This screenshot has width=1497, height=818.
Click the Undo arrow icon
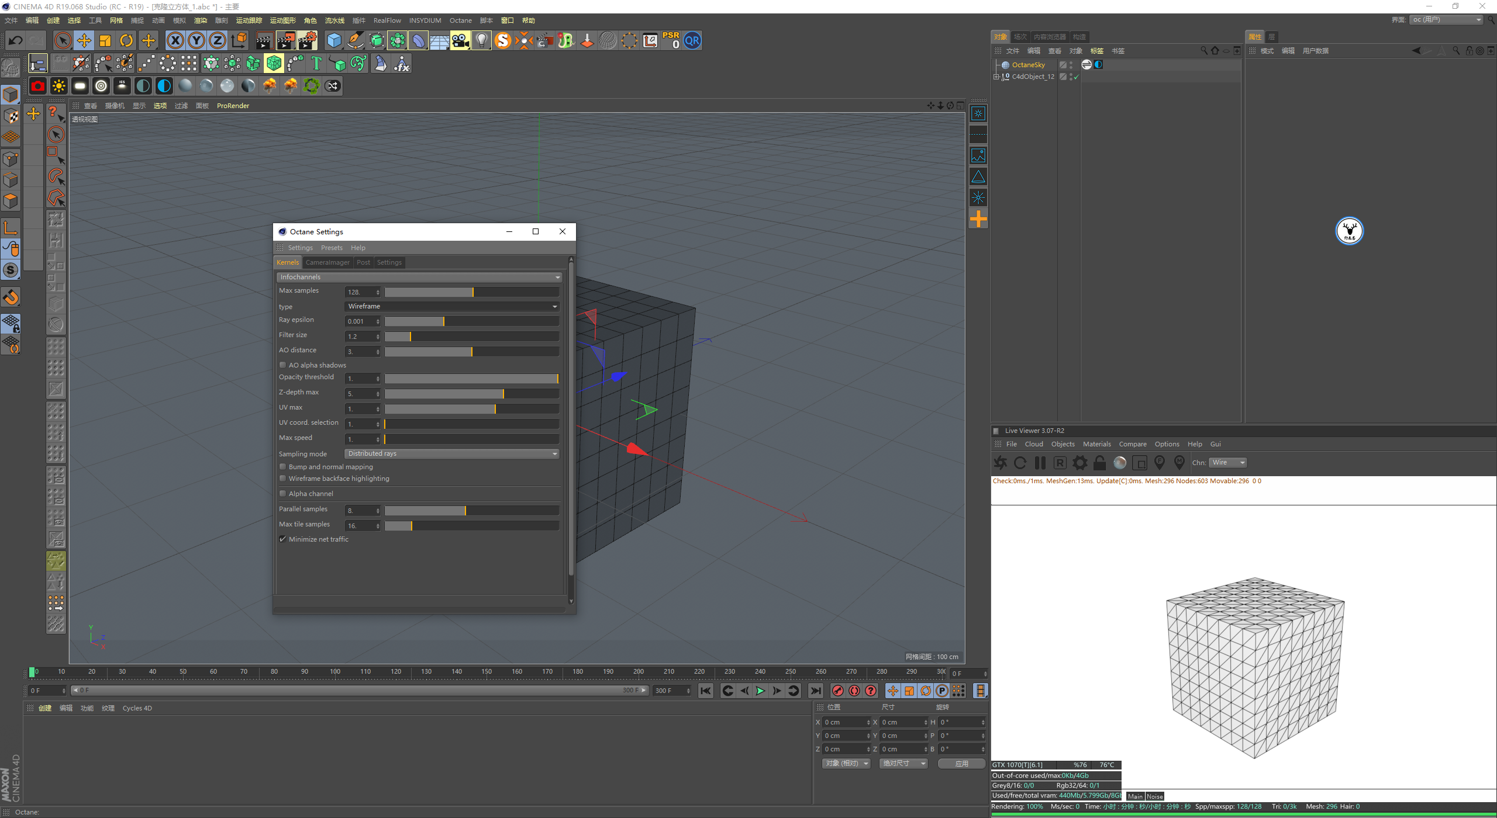(16, 40)
